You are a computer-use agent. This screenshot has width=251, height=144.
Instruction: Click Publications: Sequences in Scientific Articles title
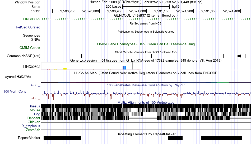pyautogui.click(x=146, y=32)
